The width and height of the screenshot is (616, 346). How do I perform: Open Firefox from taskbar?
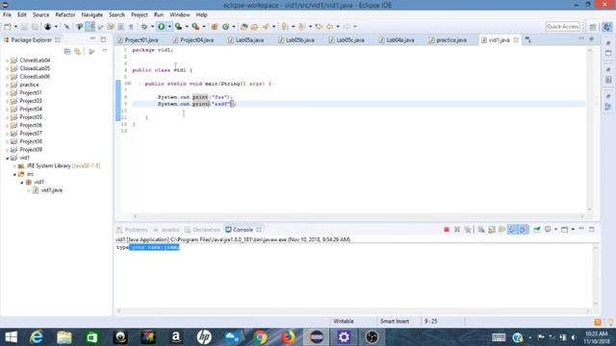(288, 337)
